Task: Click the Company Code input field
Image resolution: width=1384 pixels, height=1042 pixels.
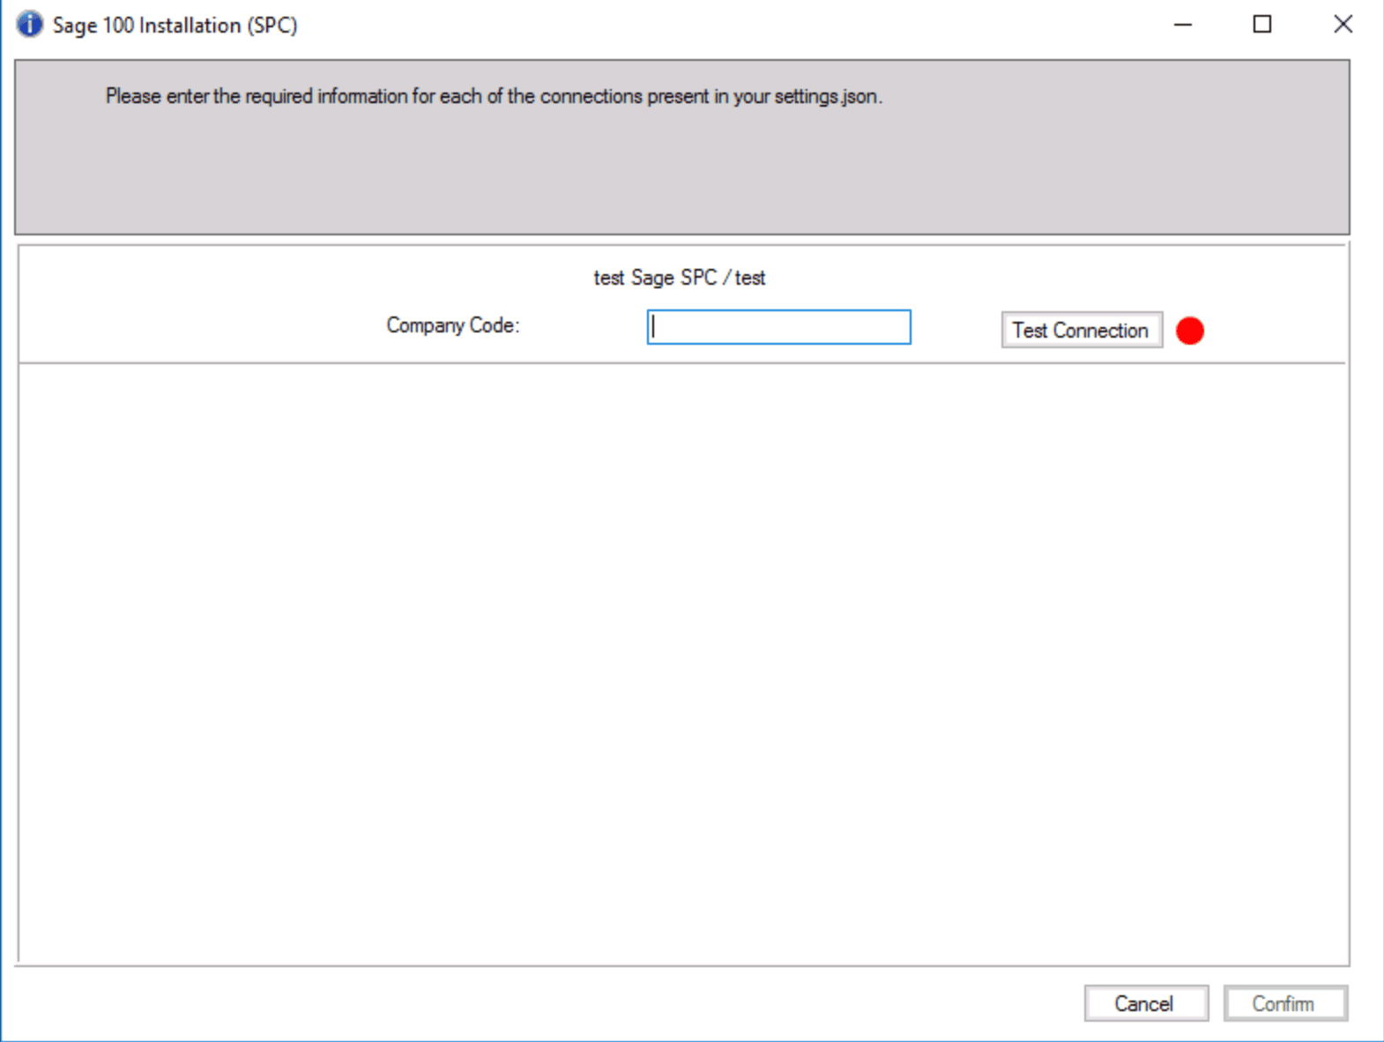Action: pos(778,327)
